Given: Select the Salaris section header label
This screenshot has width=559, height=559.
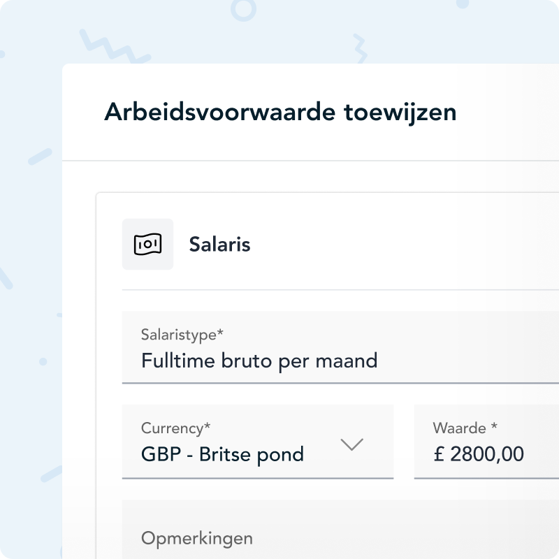Looking at the screenshot, I should pos(219,244).
